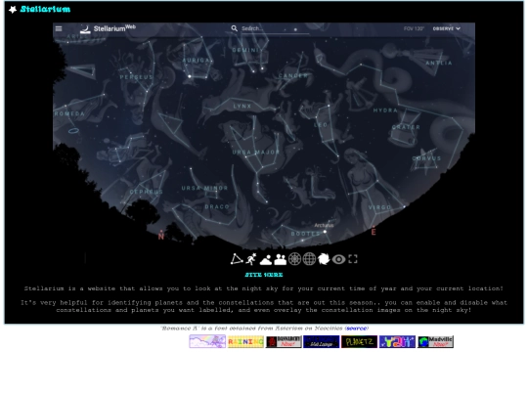Click the PERSEUS constellation label

tap(136, 77)
